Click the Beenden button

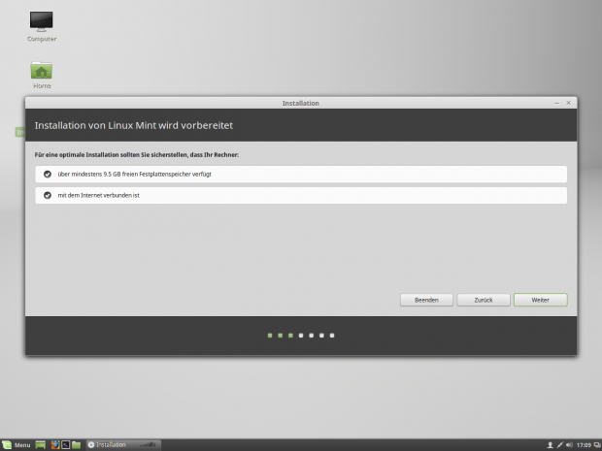pos(426,300)
